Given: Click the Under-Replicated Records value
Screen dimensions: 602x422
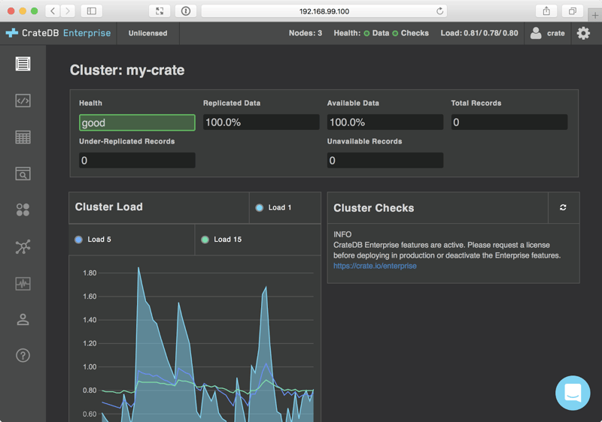Looking at the screenshot, I should coord(137,160).
